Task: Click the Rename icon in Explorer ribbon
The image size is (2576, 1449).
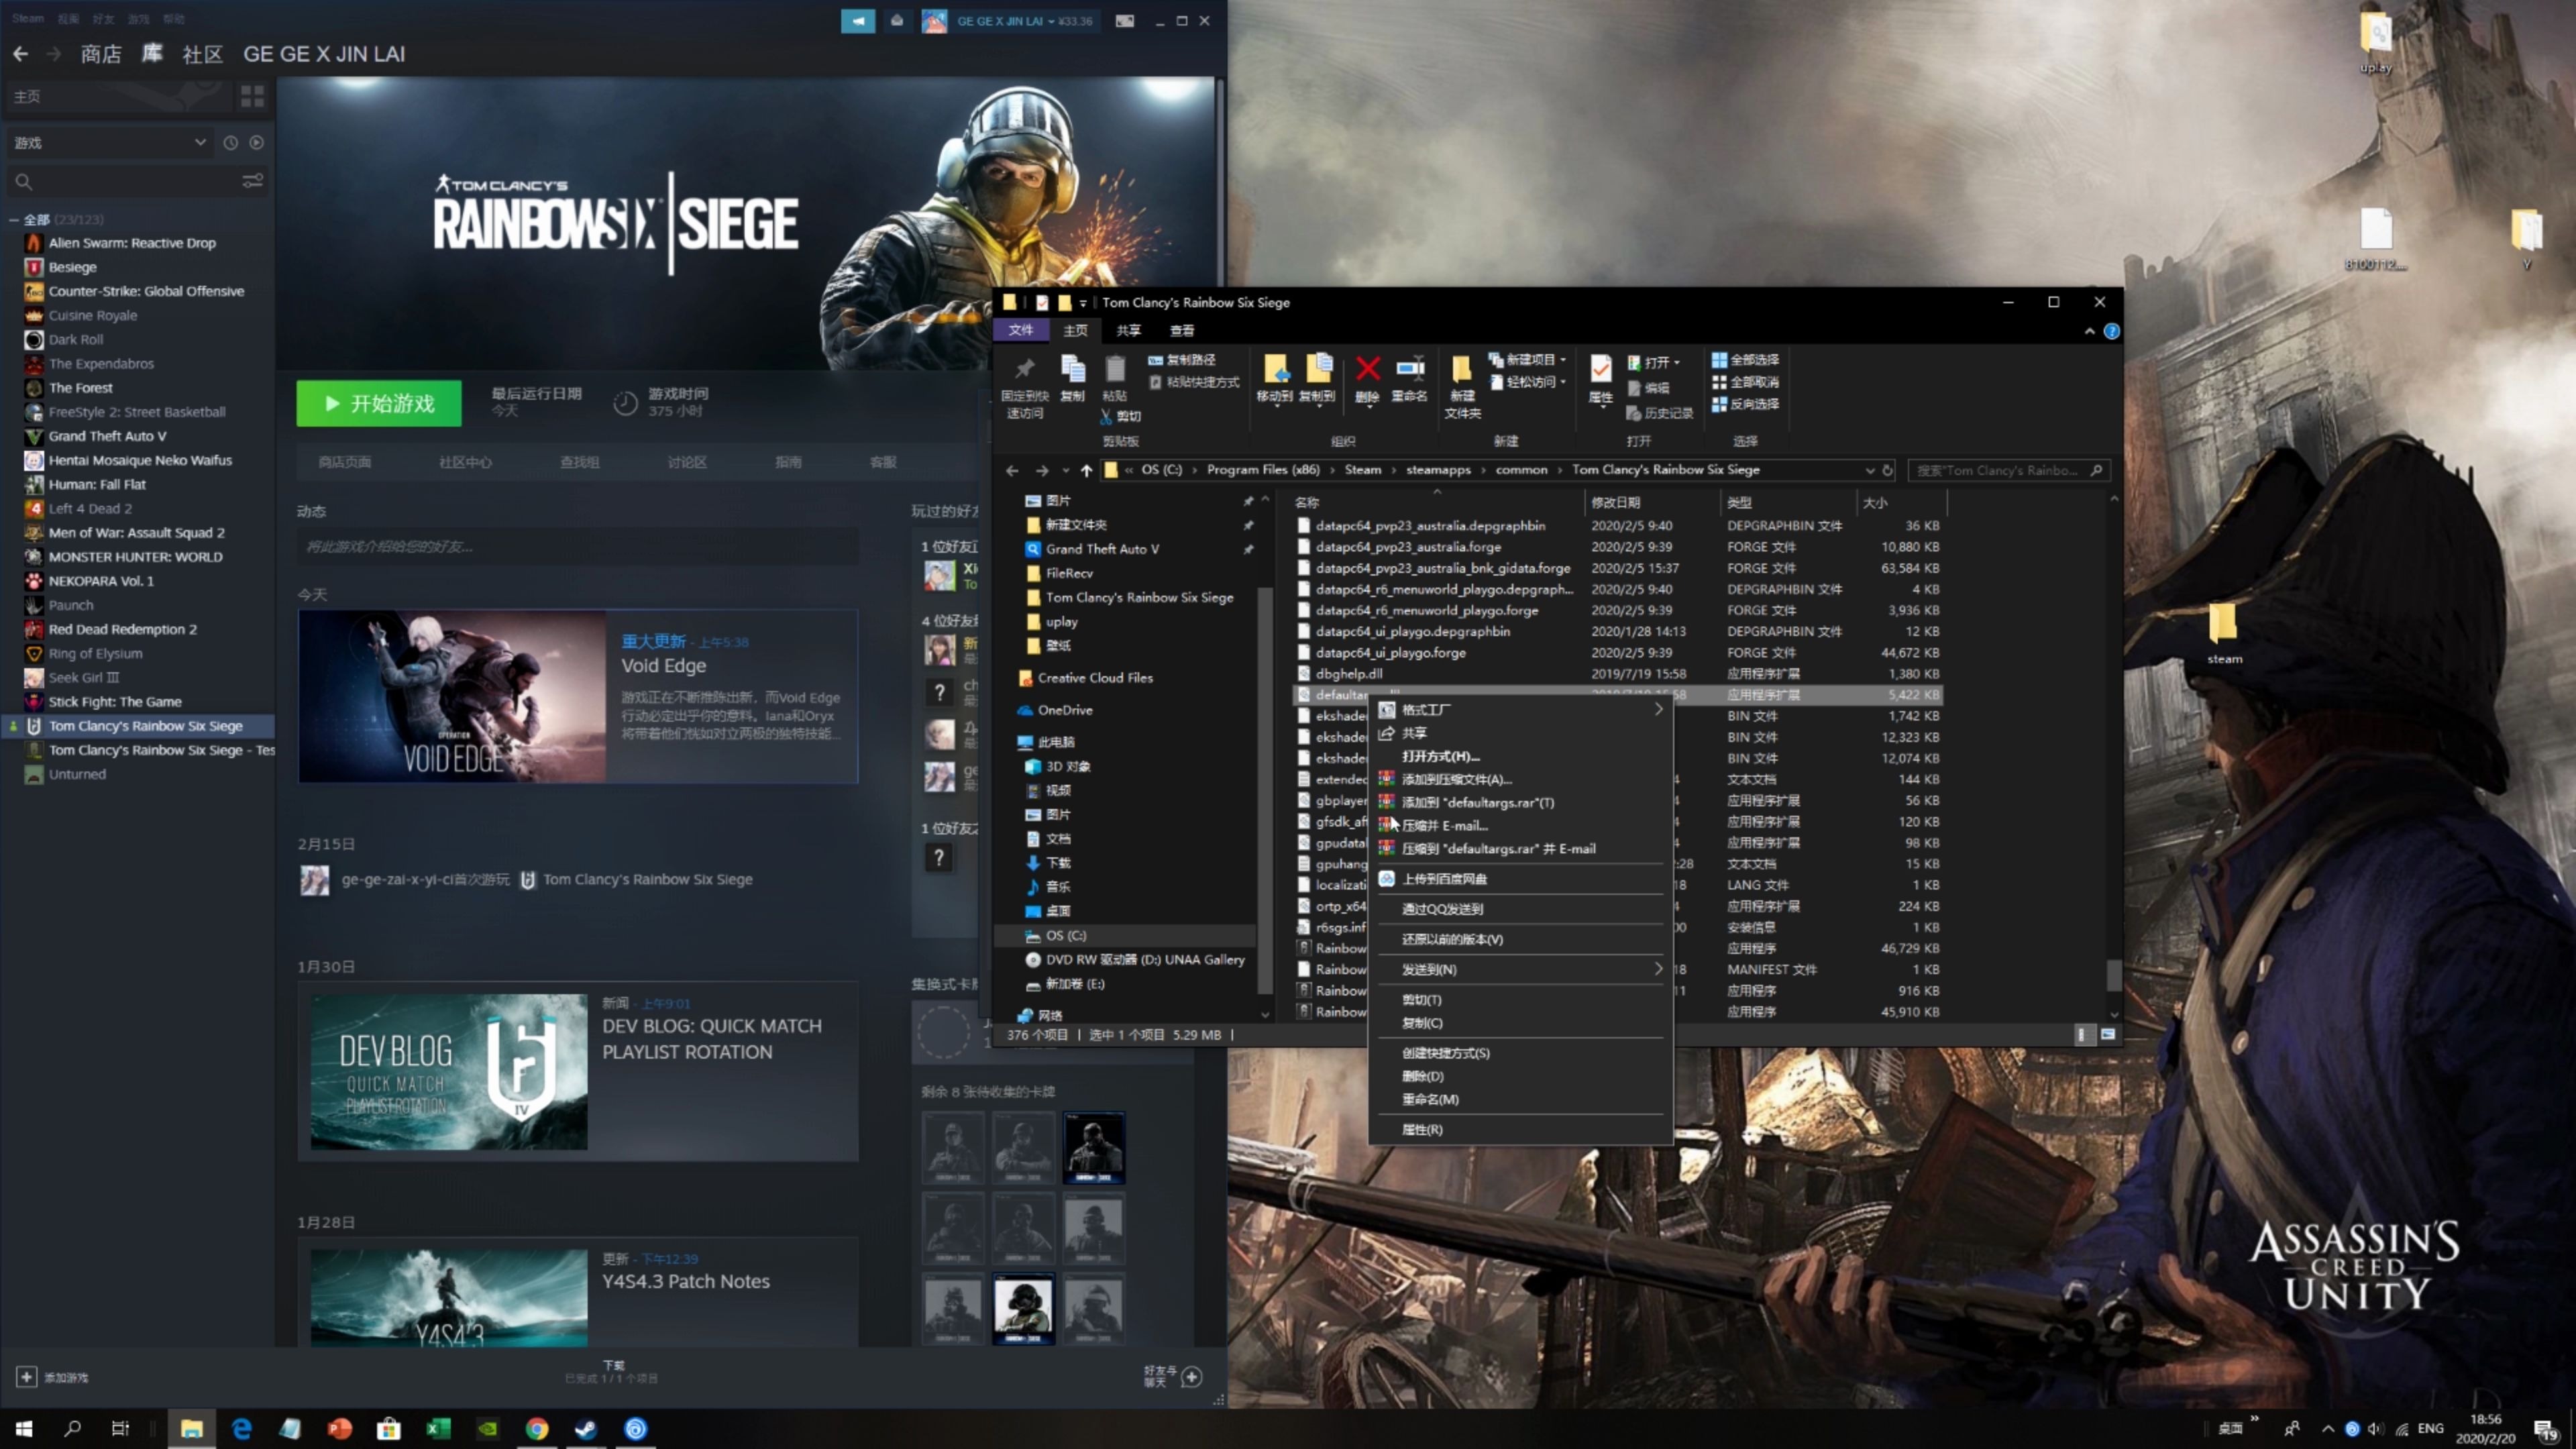Action: click(x=1410, y=369)
